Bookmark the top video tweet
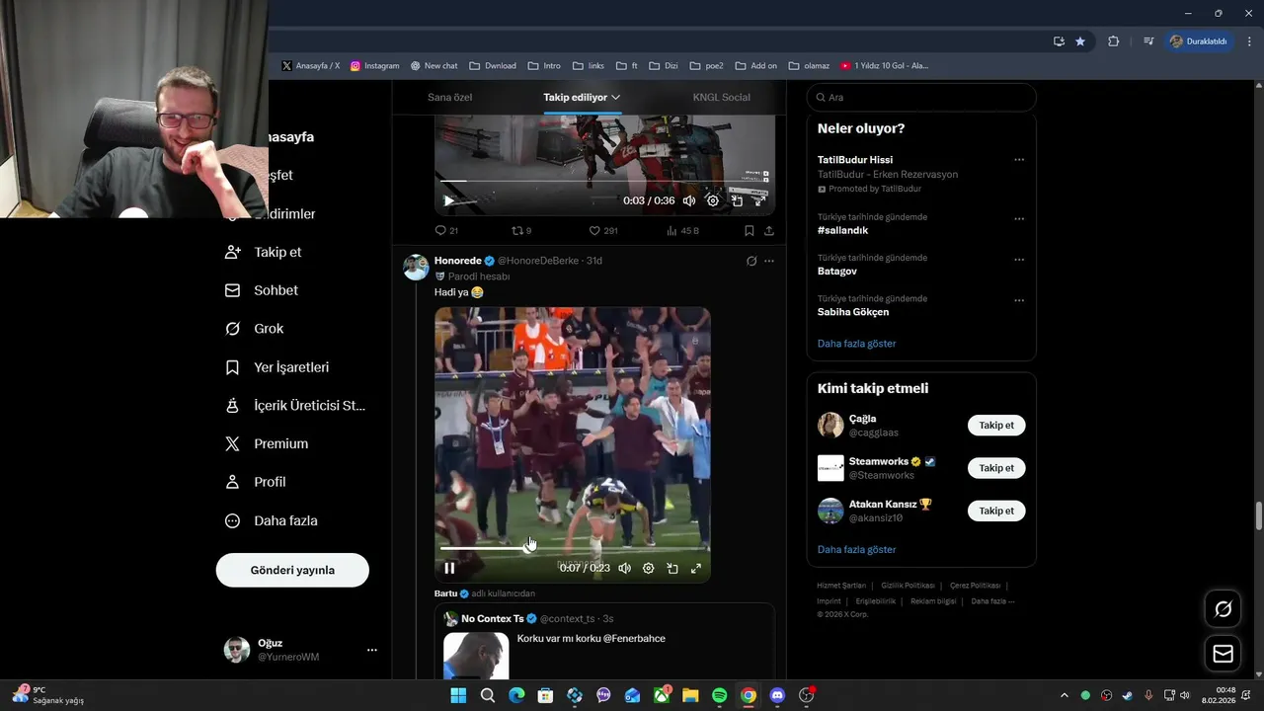This screenshot has height=711, width=1264. click(x=750, y=230)
